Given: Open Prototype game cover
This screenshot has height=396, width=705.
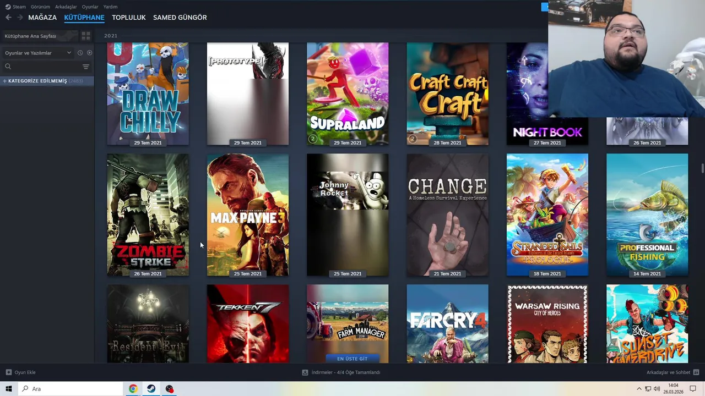Looking at the screenshot, I should click(x=247, y=94).
